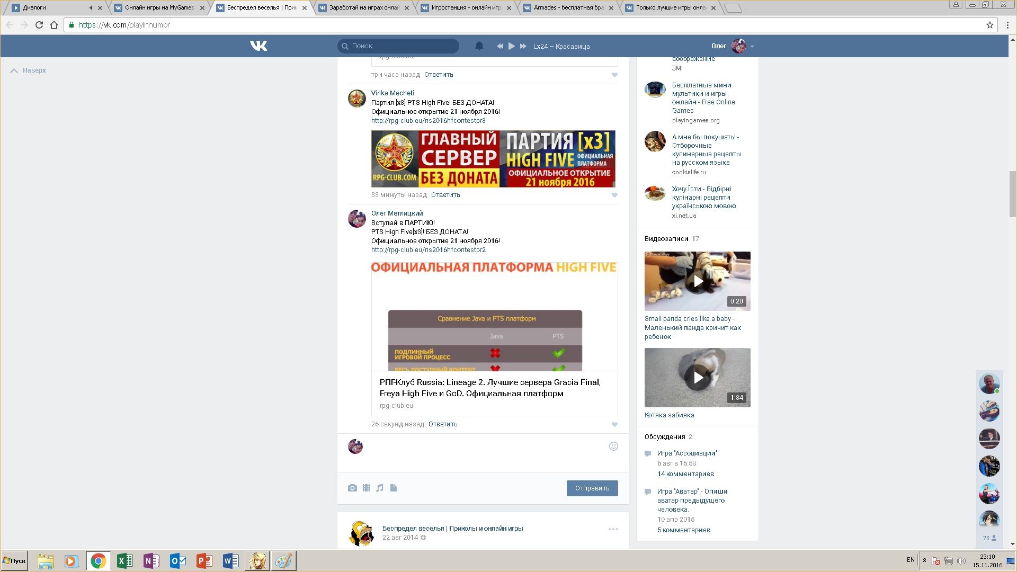Open the notifications bell

[479, 46]
